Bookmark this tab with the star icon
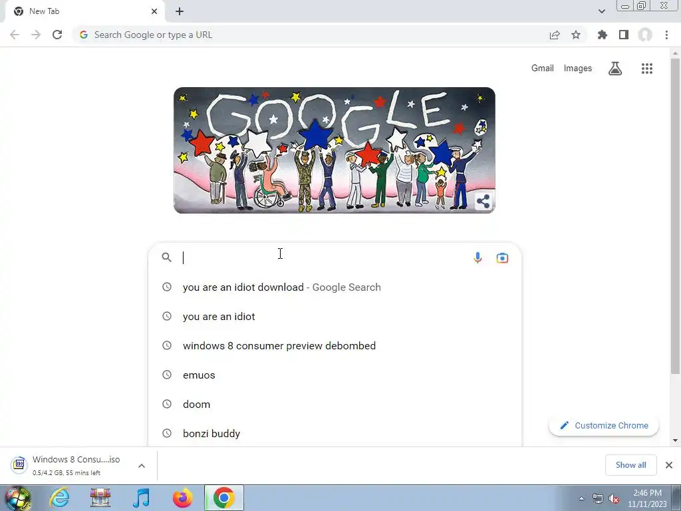 tap(576, 35)
